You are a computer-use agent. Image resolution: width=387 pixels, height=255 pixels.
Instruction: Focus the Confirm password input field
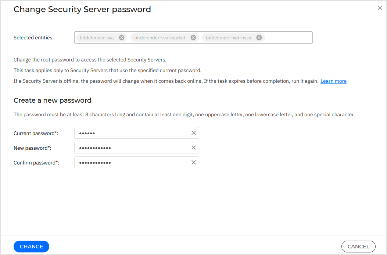[129, 162]
